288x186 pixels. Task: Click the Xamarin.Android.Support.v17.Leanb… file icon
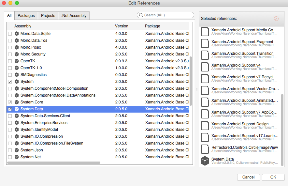pyautogui.click(x=205, y=137)
